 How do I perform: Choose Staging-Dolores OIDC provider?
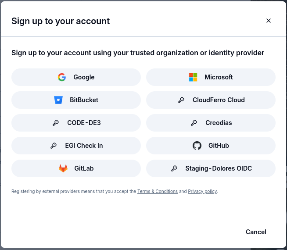pyautogui.click(x=211, y=168)
